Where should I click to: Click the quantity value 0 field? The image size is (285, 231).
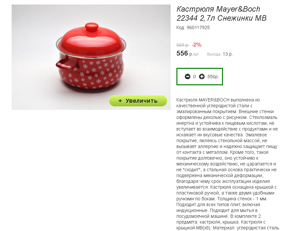tap(195, 77)
